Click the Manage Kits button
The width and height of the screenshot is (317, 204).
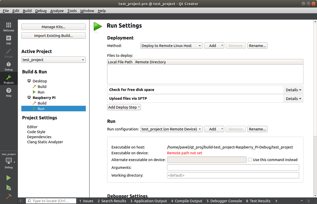(53, 27)
